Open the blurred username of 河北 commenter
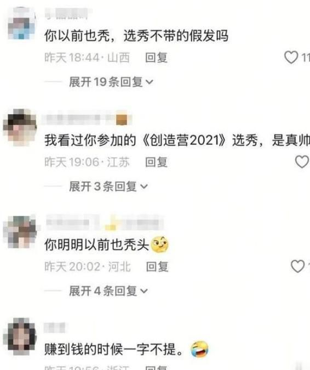Viewport: 310px width, 370px height. pos(104,223)
